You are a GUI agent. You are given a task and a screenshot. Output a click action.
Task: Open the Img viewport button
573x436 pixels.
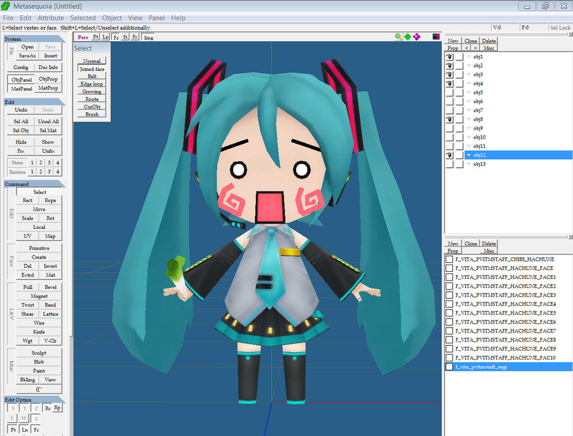point(148,37)
